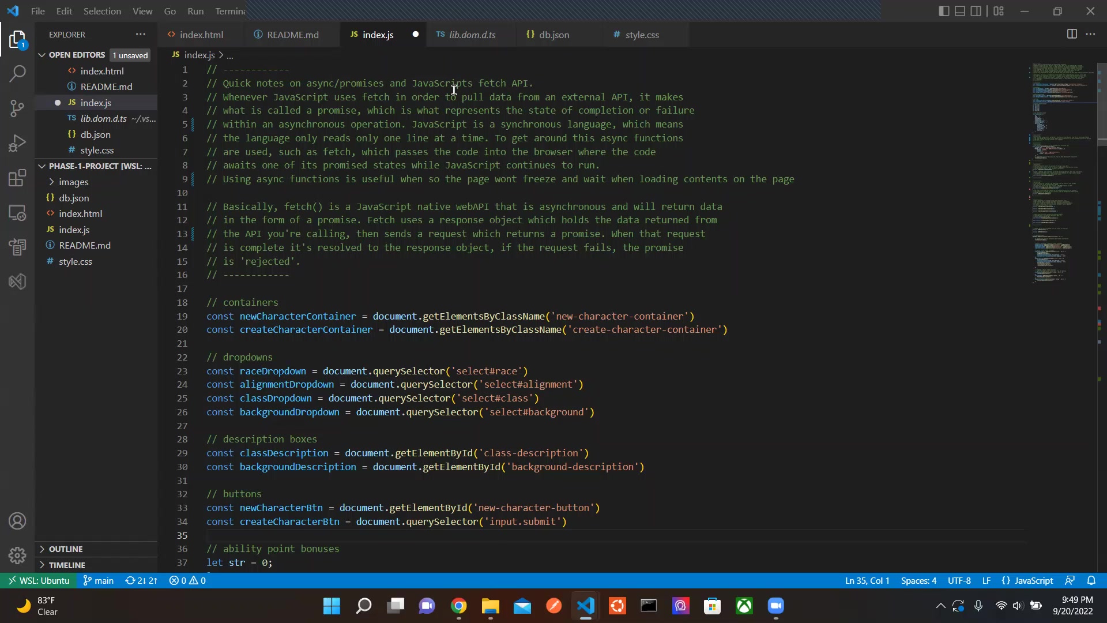The image size is (1107, 623).
Task: Click the JavaScript language mode button
Action: [x=1033, y=581]
